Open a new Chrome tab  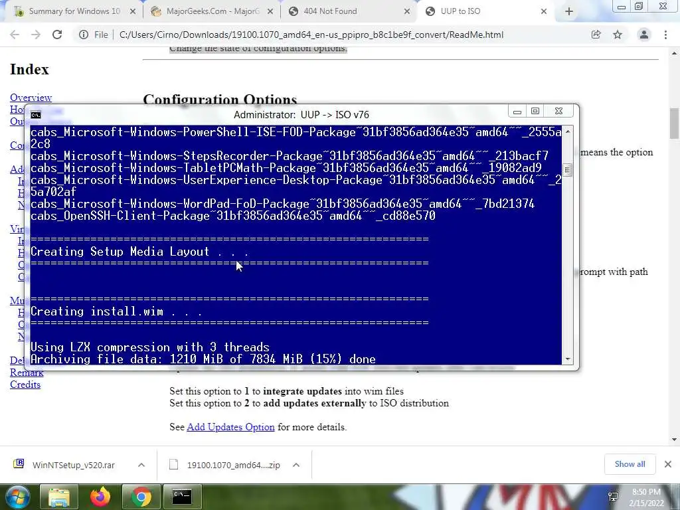[569, 12]
